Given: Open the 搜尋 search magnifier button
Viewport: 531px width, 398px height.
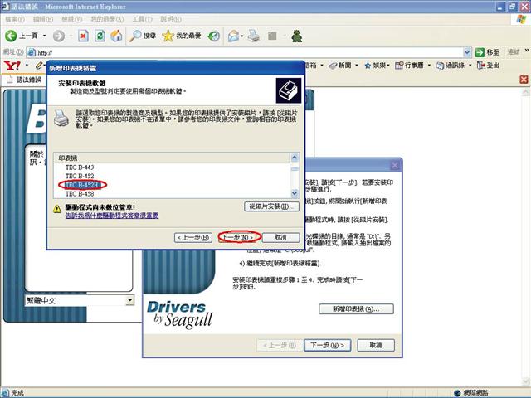Looking at the screenshot, I should pyautogui.click(x=143, y=36).
